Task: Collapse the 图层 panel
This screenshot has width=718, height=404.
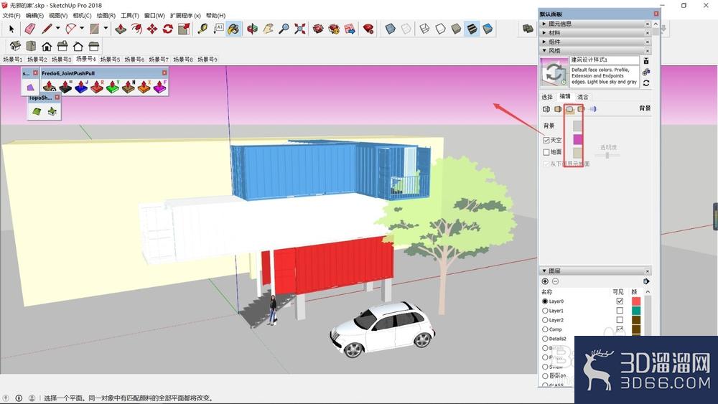Action: click(596, 271)
